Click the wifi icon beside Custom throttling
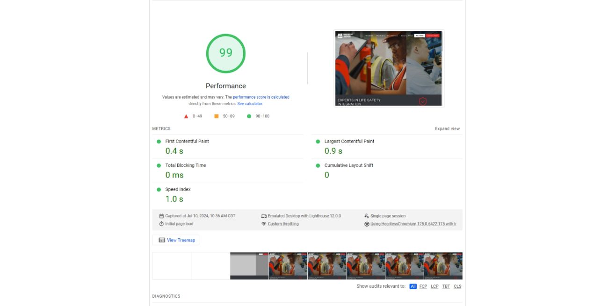The height and width of the screenshot is (306, 608). (264, 224)
